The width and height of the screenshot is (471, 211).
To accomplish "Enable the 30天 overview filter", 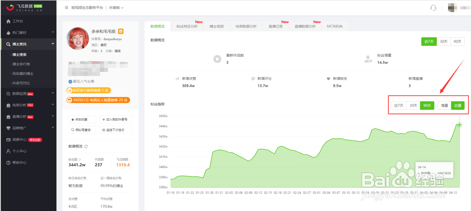I will 443,41.
